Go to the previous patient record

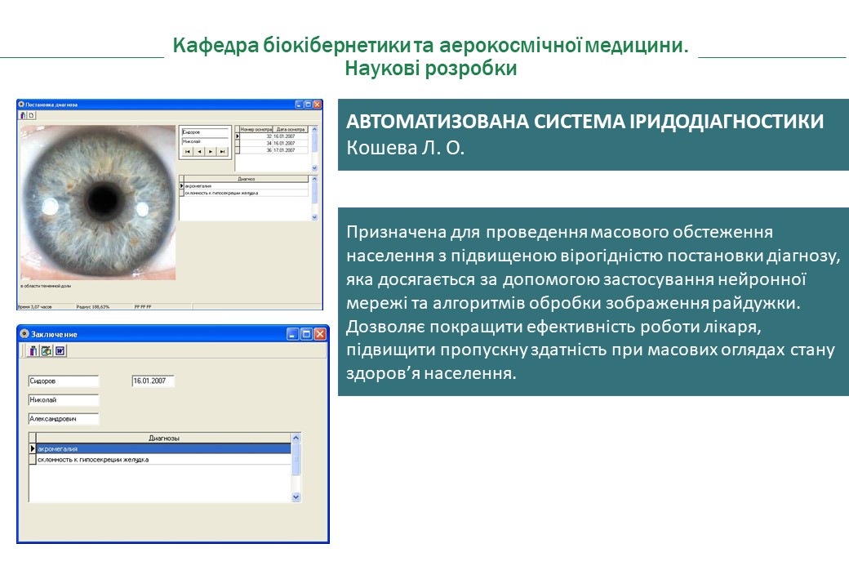click(198, 151)
